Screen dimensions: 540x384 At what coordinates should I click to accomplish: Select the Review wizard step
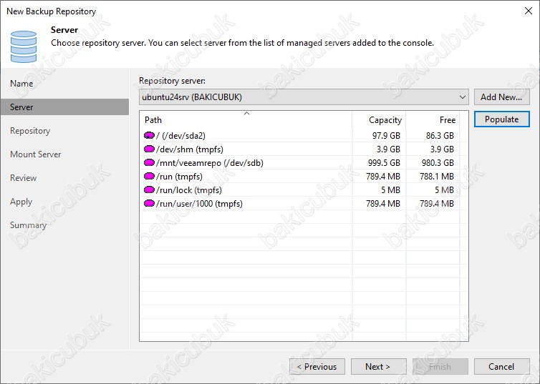click(x=24, y=178)
